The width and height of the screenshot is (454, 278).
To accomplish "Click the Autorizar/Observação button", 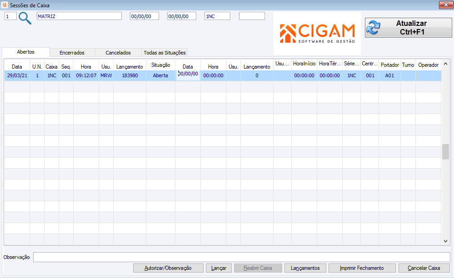I will pos(168,268).
